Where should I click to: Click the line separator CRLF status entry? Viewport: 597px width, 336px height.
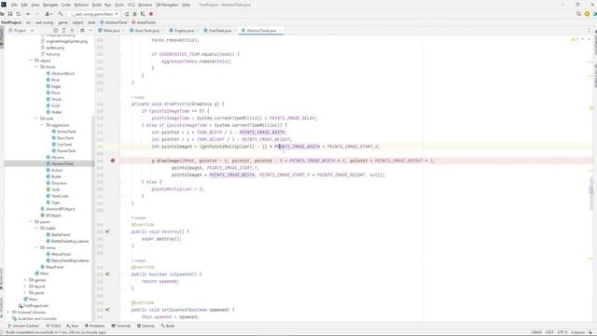pyautogui.click(x=549, y=332)
